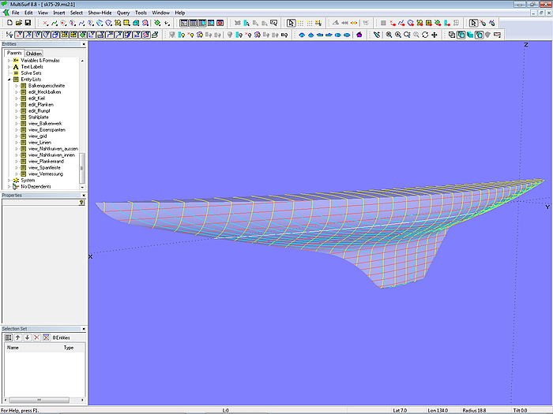Click the Rotate view circular arrow icon
Viewport: 553px width, 414px height.
tap(426, 35)
